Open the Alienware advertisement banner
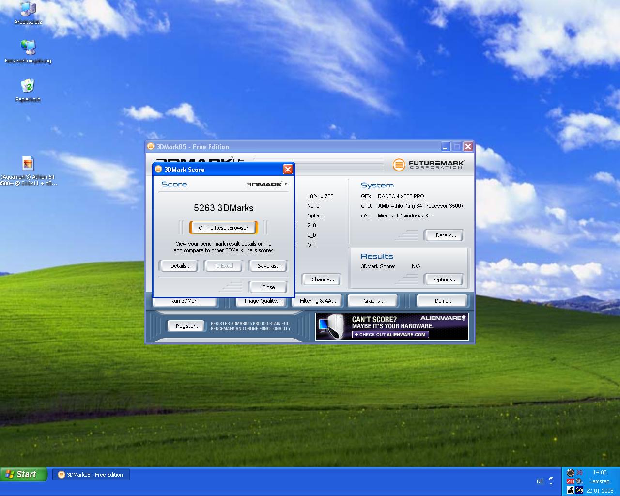This screenshot has height=496, width=620. [392, 326]
